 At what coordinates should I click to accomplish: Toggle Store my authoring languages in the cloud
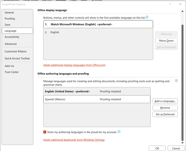click(x=45, y=132)
